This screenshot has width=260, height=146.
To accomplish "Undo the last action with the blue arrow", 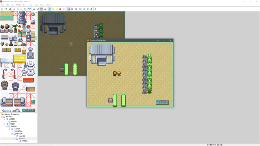I will (x=29, y=9).
